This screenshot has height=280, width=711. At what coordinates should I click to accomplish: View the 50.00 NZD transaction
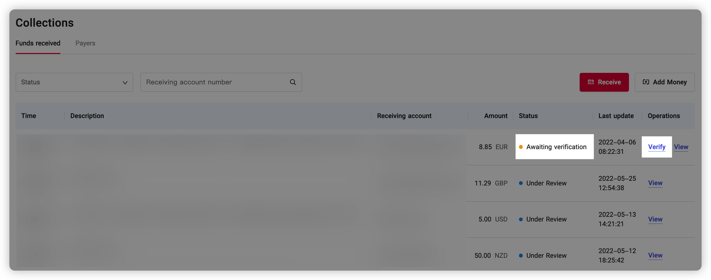click(x=655, y=255)
